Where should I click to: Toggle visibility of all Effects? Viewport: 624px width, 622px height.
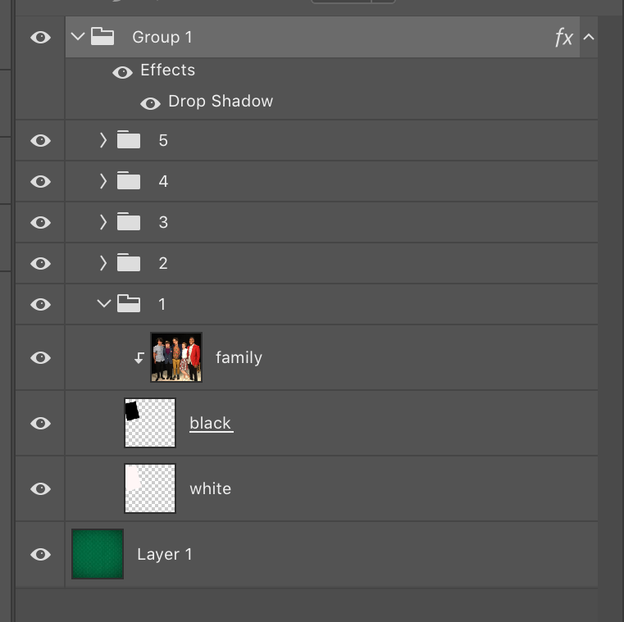click(122, 73)
